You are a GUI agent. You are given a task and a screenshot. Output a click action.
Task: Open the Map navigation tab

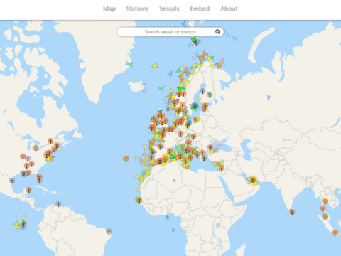tap(109, 9)
